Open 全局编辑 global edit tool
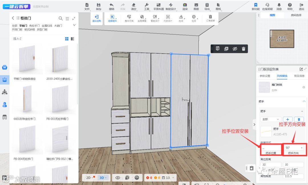Image resolution: width=308 pixels, height=185 pixels. tap(142, 18)
